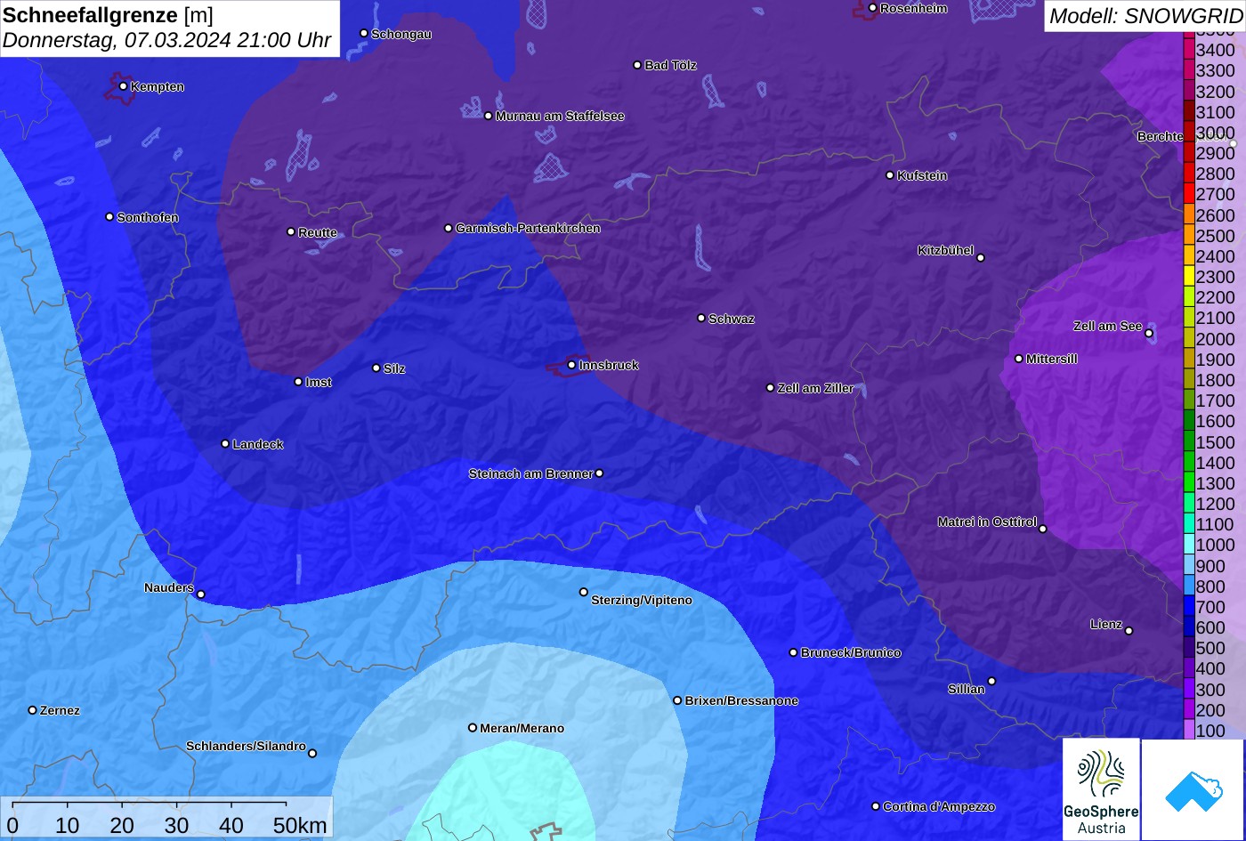
Task: Select Matrei in Osttirol label
Action: (x=988, y=522)
